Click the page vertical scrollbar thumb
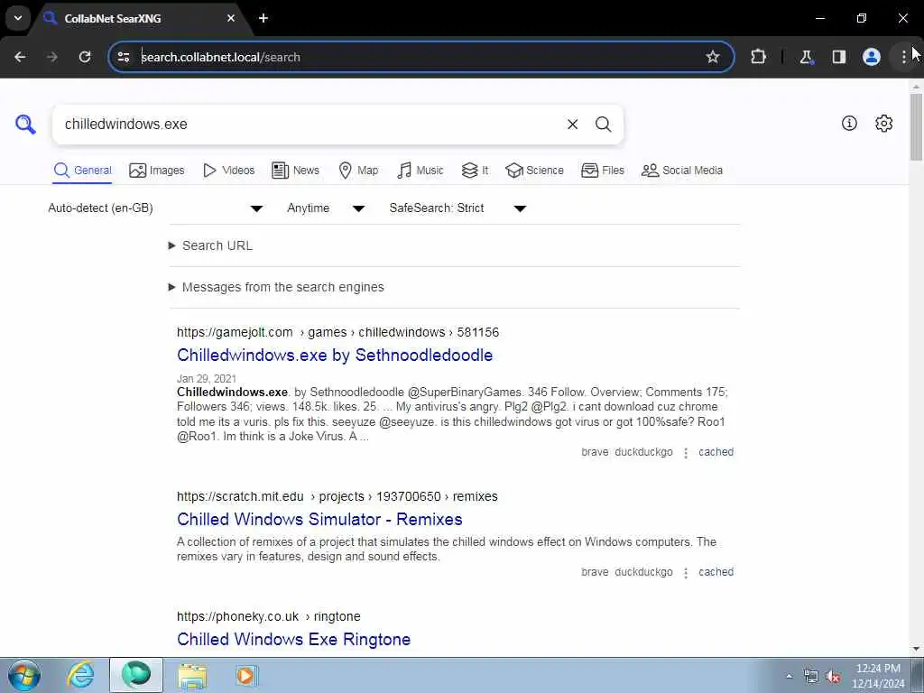Screen dimensions: 924x693 tap(916, 126)
